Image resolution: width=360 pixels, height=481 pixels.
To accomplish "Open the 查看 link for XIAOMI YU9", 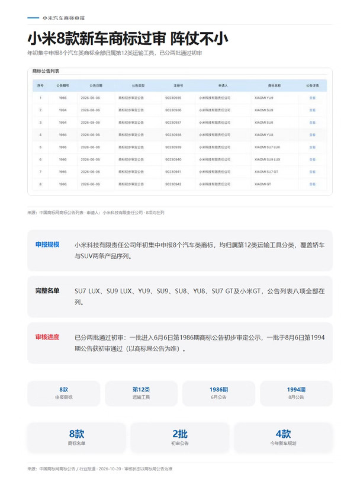I will [x=312, y=98].
